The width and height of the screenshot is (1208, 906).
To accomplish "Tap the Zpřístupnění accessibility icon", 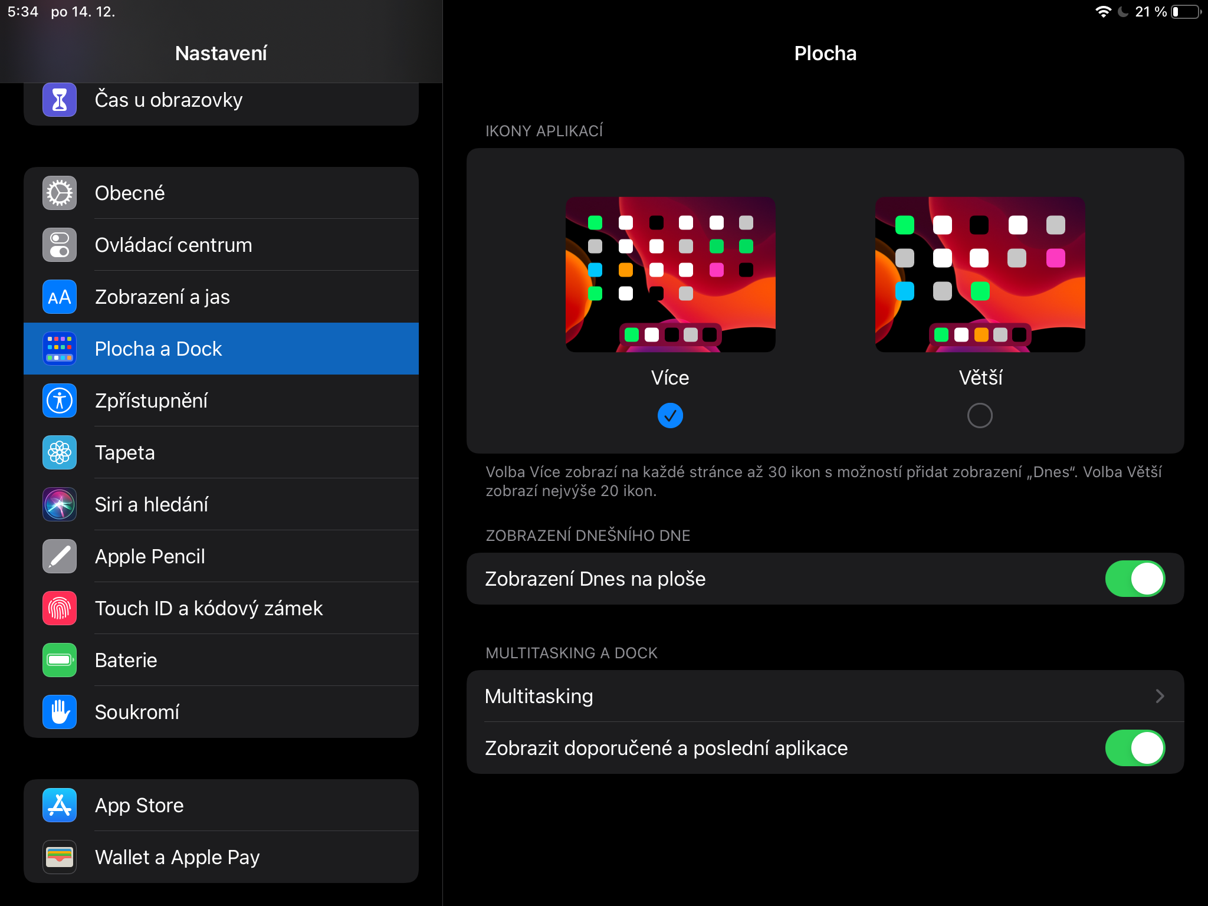I will pos(59,401).
